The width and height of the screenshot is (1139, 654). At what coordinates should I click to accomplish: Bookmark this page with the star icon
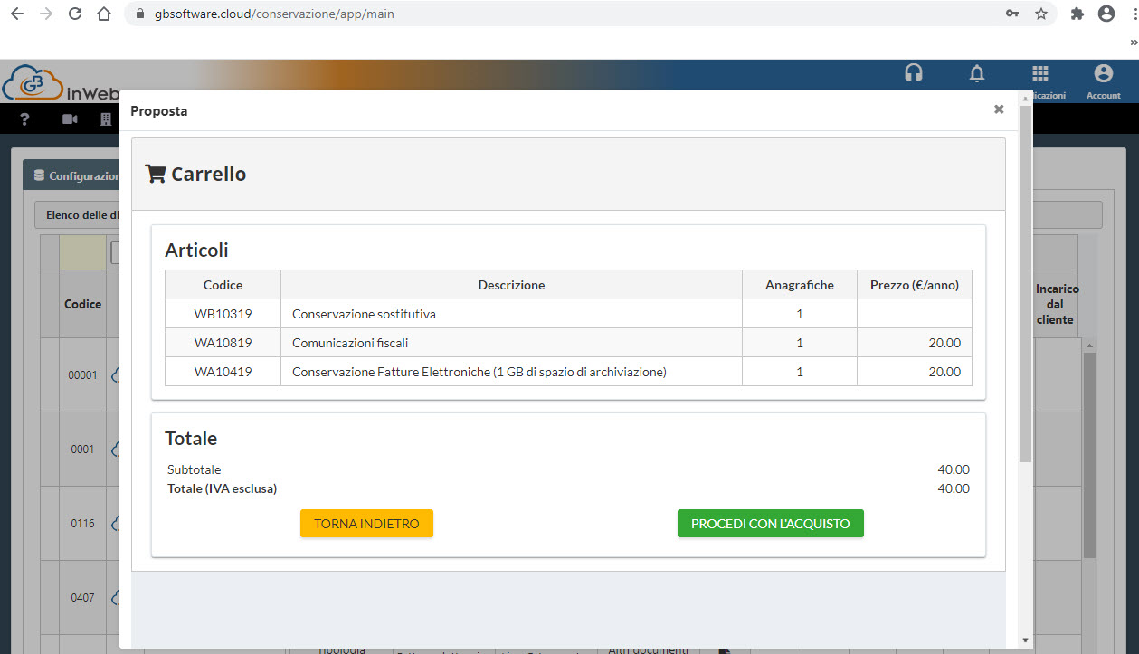tap(1041, 14)
